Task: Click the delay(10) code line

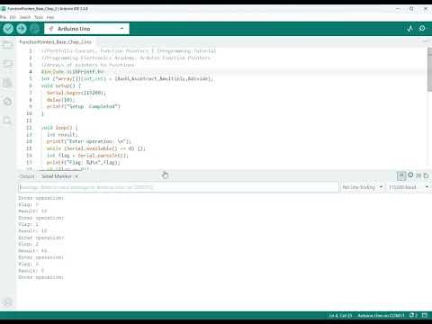Action: [x=60, y=100]
